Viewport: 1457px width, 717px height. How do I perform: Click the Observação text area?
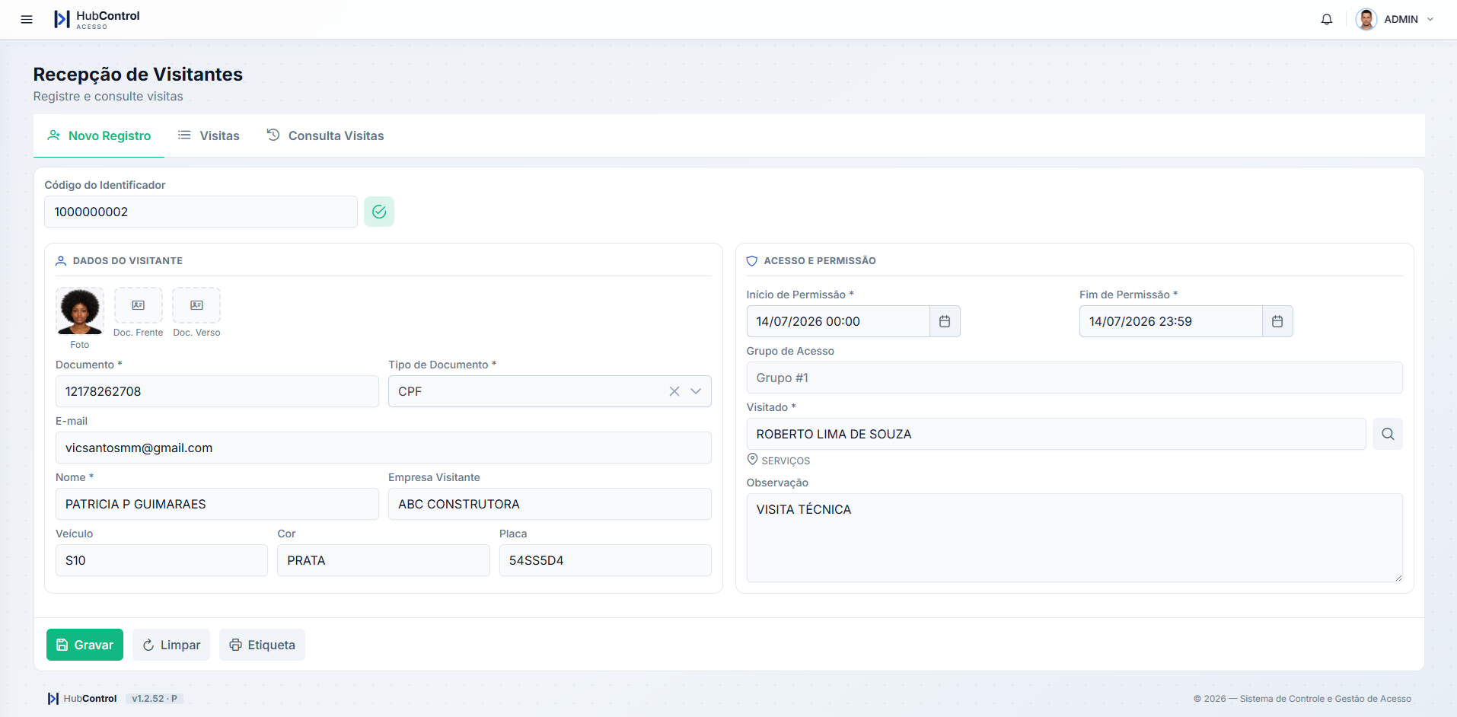click(x=1074, y=537)
